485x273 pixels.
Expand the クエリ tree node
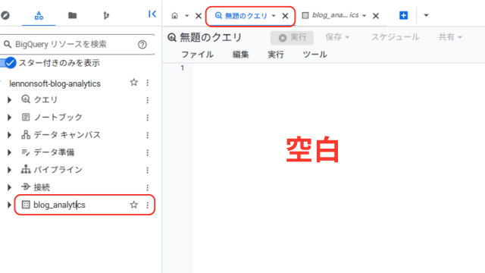coord(9,100)
